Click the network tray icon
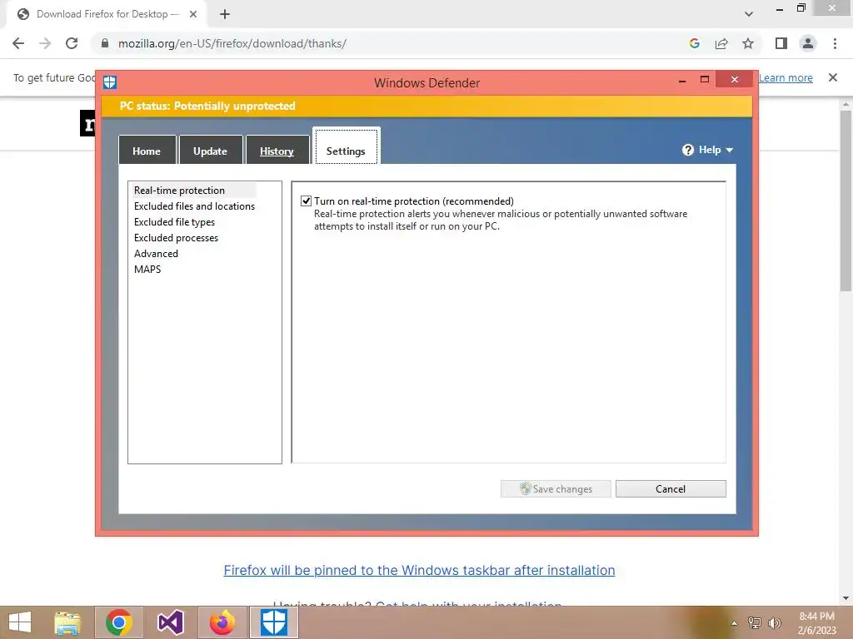This screenshot has height=639, width=853. 754,622
